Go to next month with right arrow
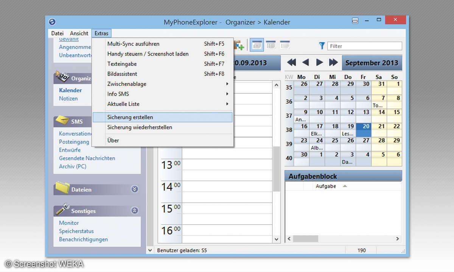The width and height of the screenshot is (454, 272). [x=319, y=62]
